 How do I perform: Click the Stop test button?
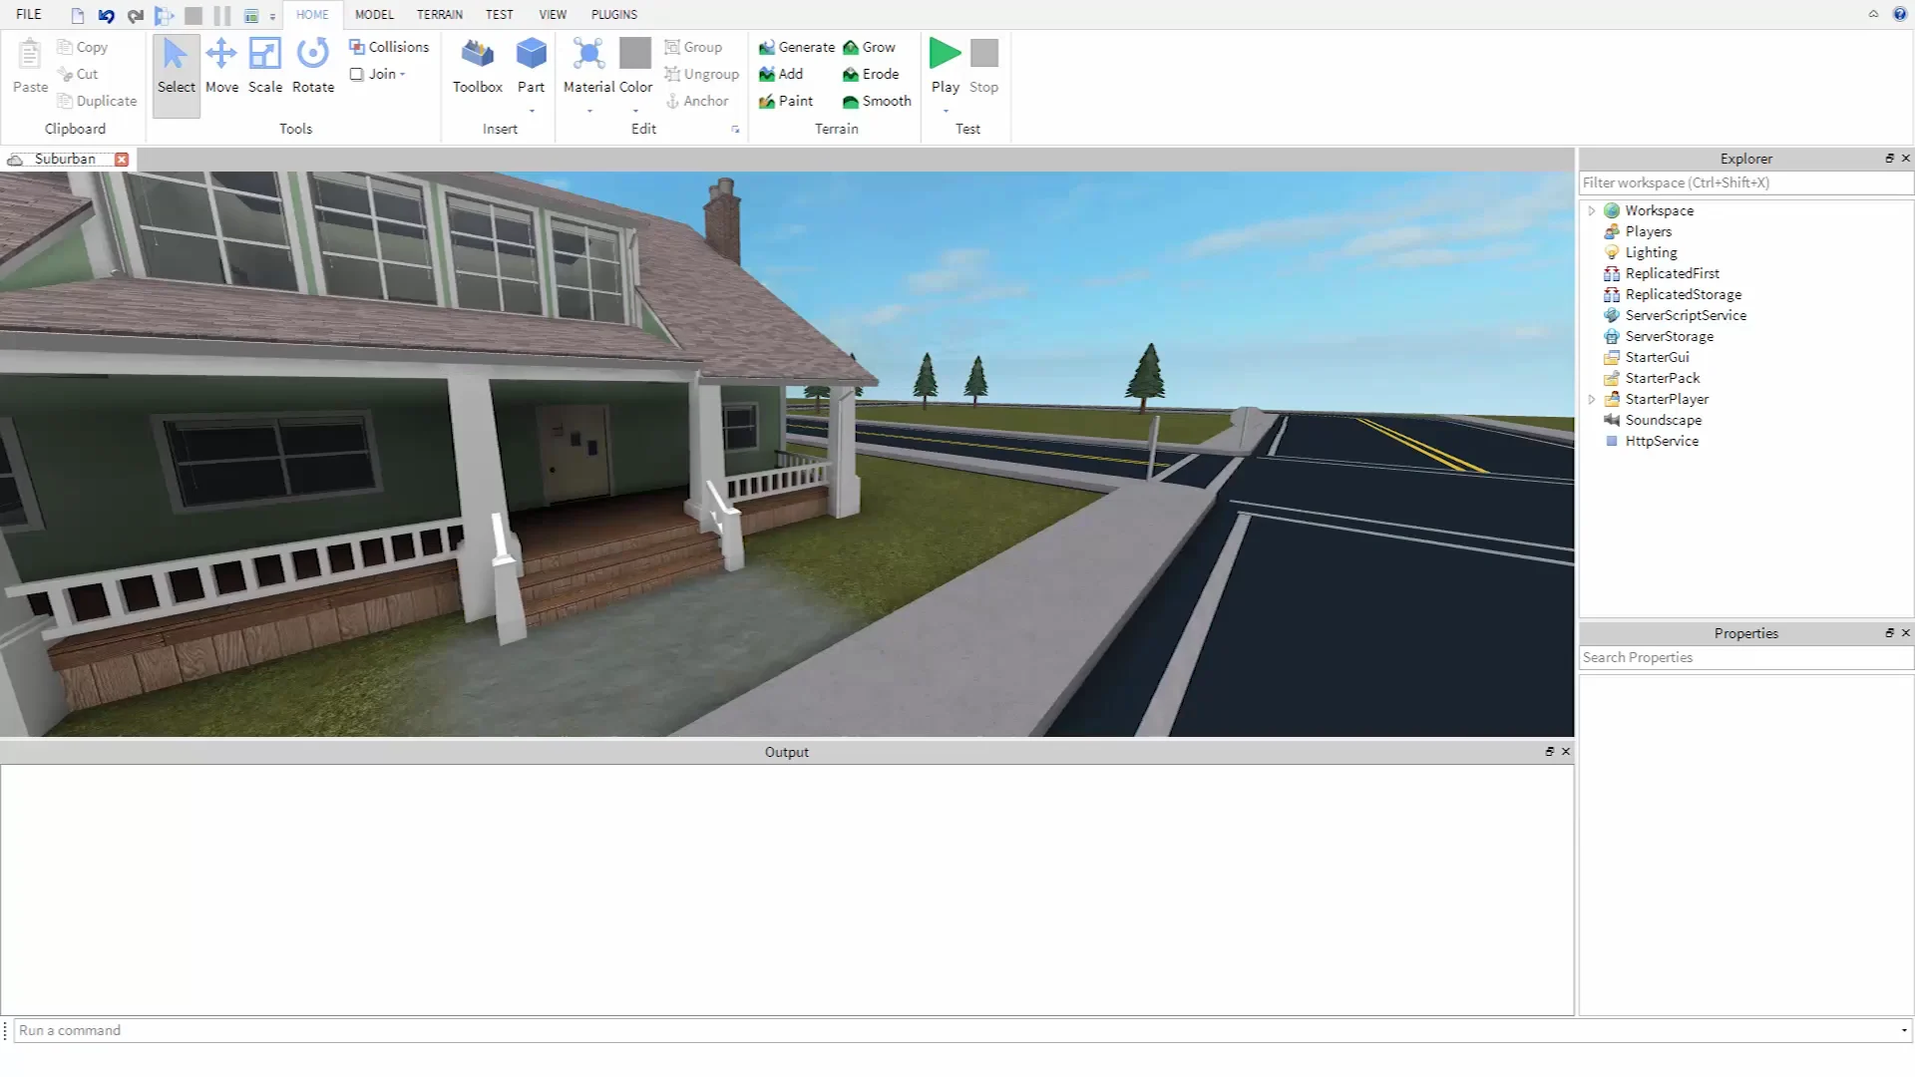click(x=983, y=67)
